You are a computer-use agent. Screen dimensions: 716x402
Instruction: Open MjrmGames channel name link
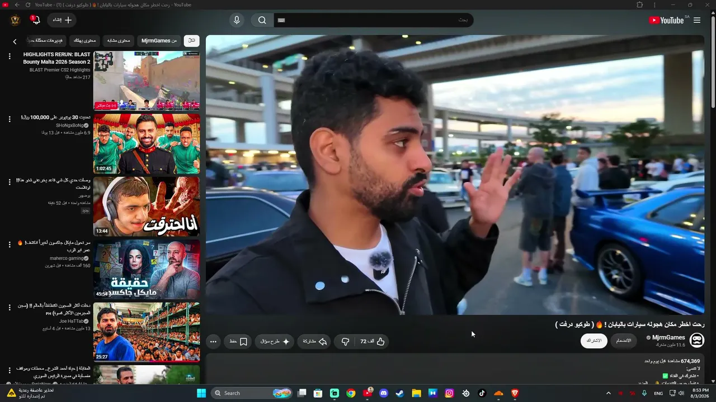coord(668,337)
